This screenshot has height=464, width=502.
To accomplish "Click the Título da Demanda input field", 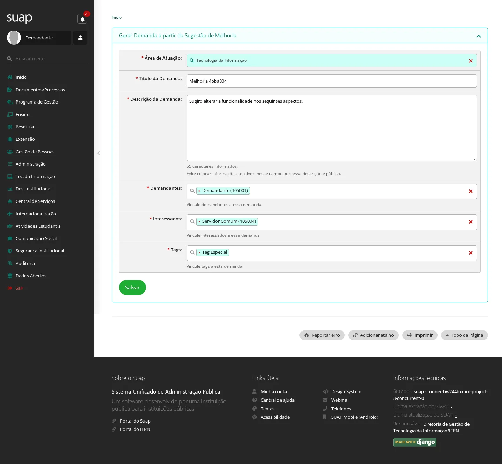I will coord(332,81).
